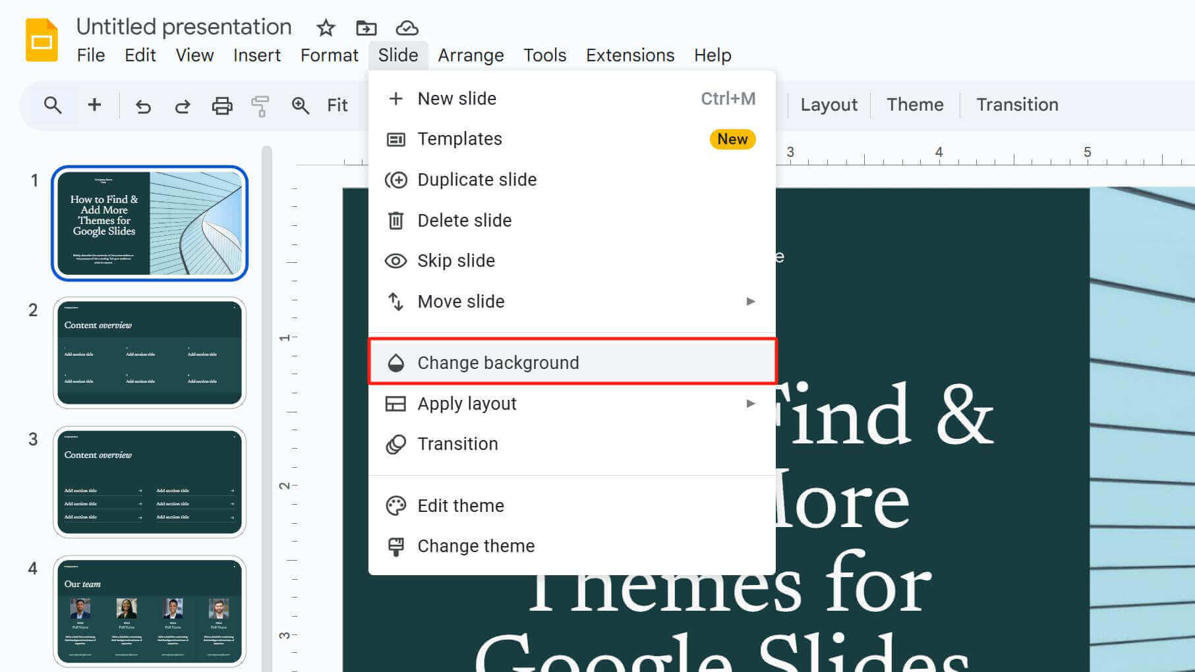The height and width of the screenshot is (672, 1195).
Task: Open the Tools menu
Action: click(544, 55)
